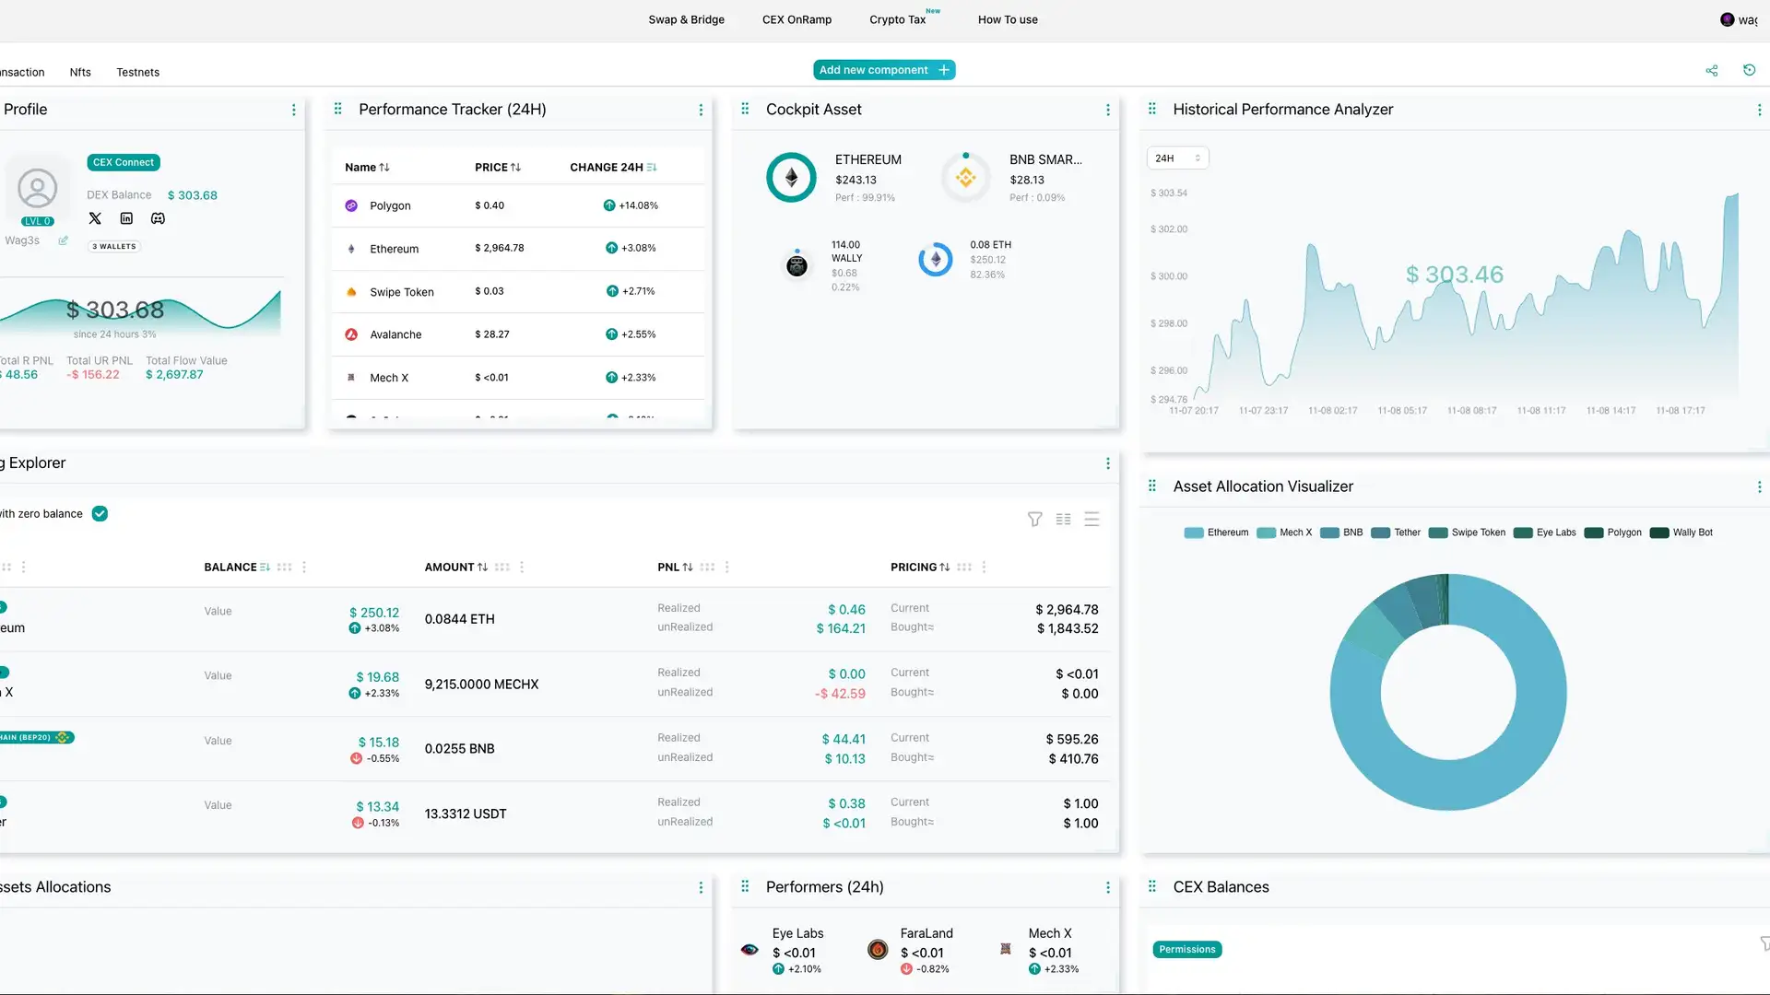Toggle the Mech X legend entry
1770x995 pixels.
pos(1284,533)
